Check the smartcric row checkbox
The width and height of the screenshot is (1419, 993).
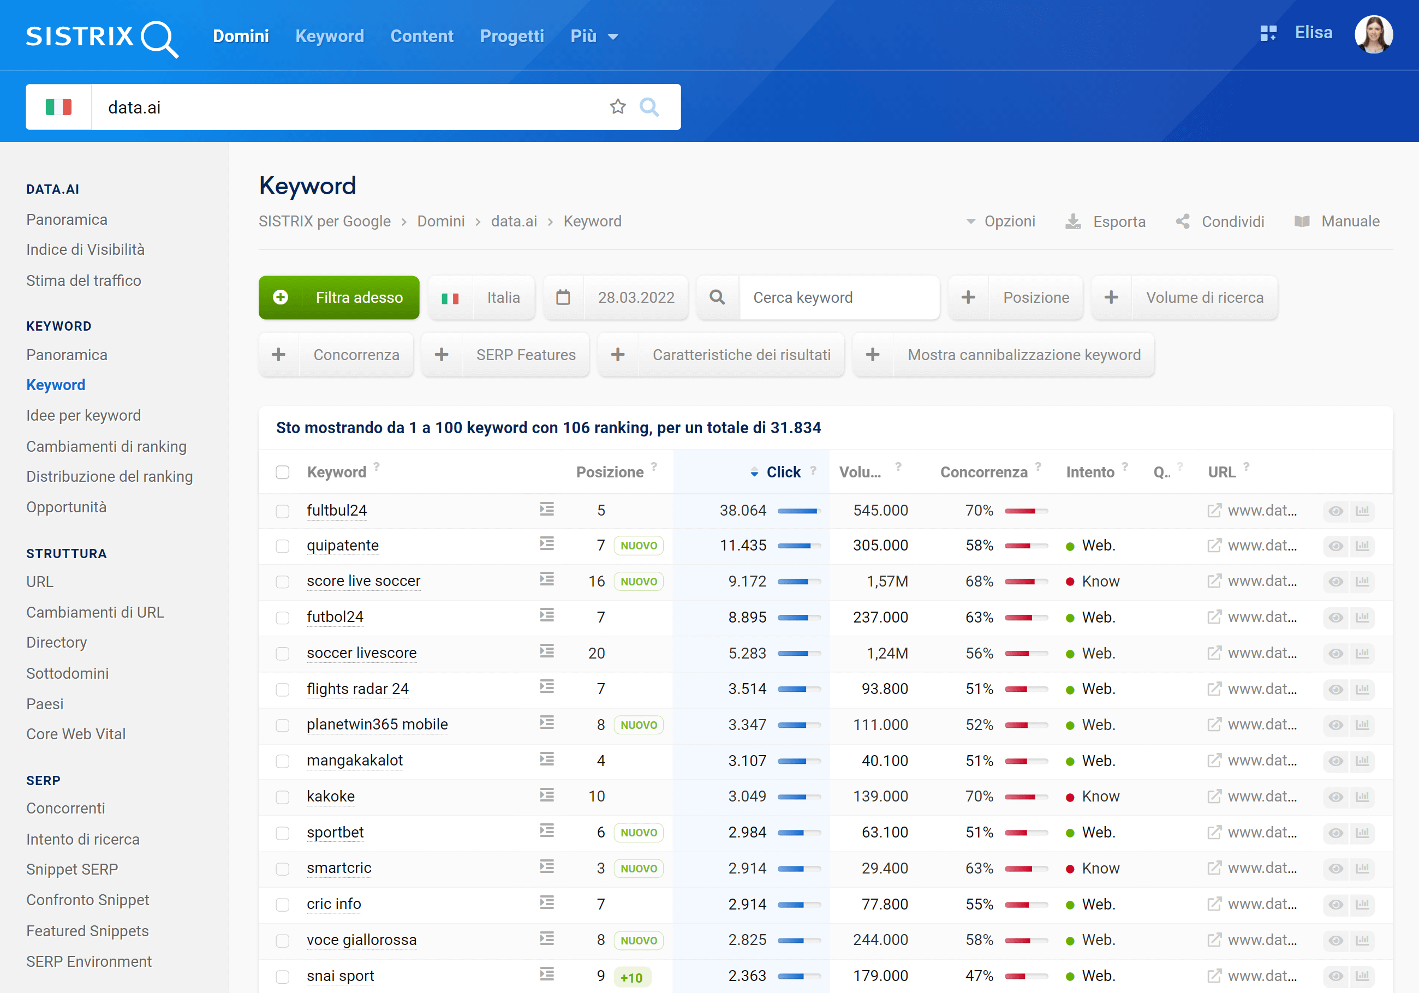point(283,868)
